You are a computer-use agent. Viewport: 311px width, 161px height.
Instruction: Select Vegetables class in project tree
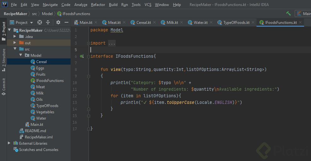point(43,112)
